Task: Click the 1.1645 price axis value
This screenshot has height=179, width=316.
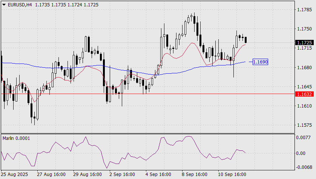Action: (304, 87)
